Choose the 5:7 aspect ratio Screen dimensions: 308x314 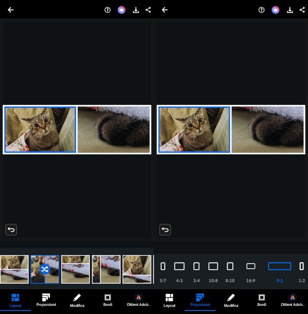163,272
